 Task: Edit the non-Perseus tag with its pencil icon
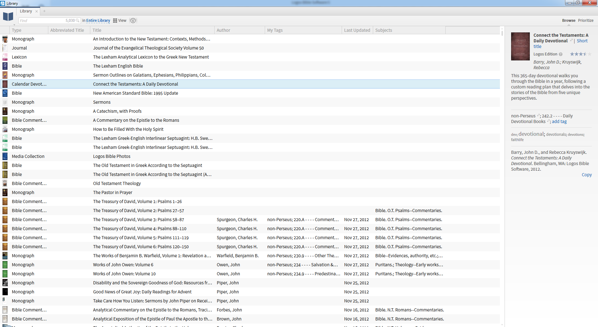point(539,116)
